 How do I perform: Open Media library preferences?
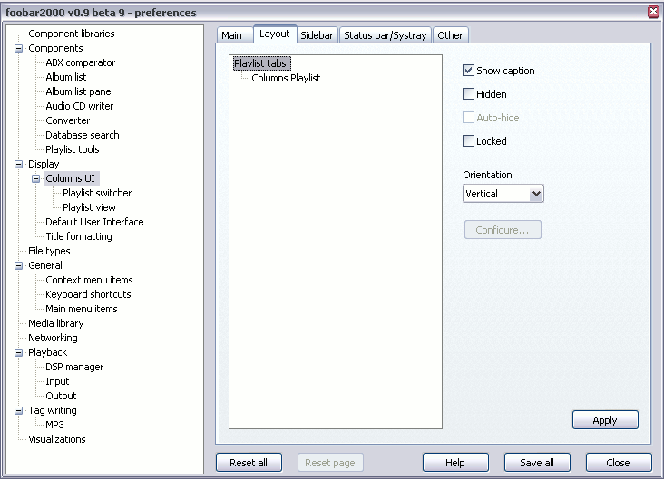(x=56, y=323)
